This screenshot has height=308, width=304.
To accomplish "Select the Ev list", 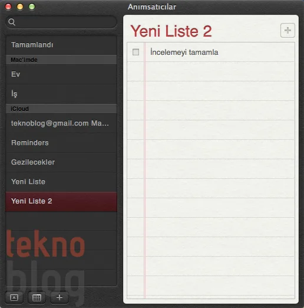I will [x=61, y=74].
